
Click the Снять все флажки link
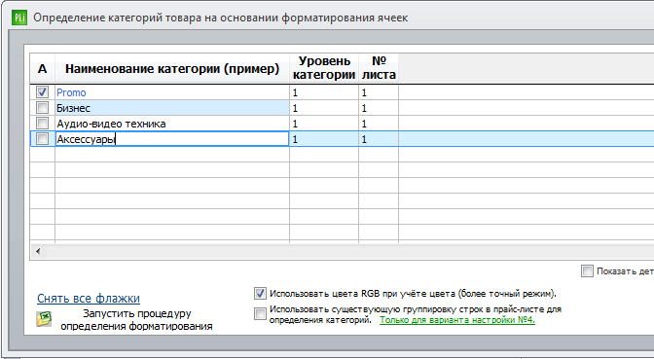point(89,299)
